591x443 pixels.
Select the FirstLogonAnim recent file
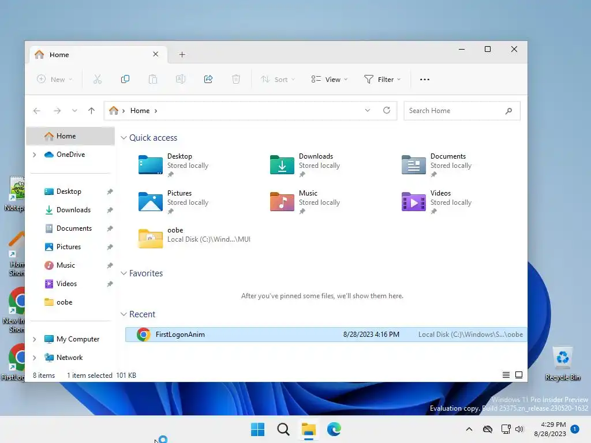click(x=326, y=335)
